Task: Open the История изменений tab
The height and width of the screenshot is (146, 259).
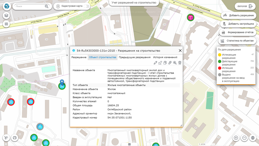Action: tap(165, 57)
